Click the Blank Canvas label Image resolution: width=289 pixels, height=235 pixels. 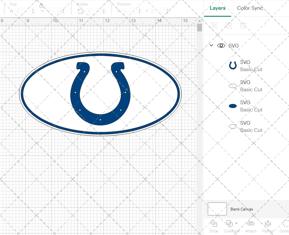click(x=241, y=209)
